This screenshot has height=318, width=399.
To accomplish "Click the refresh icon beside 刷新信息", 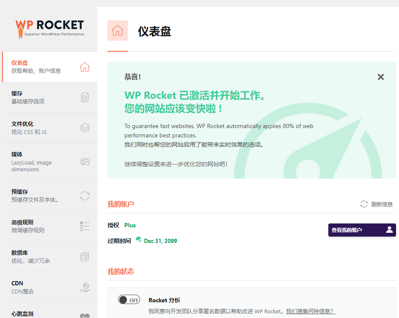I will (x=364, y=204).
